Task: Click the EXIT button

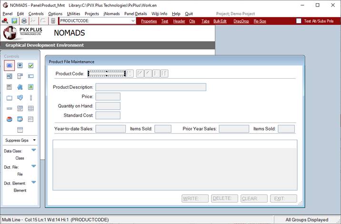Action: [x=283, y=199]
